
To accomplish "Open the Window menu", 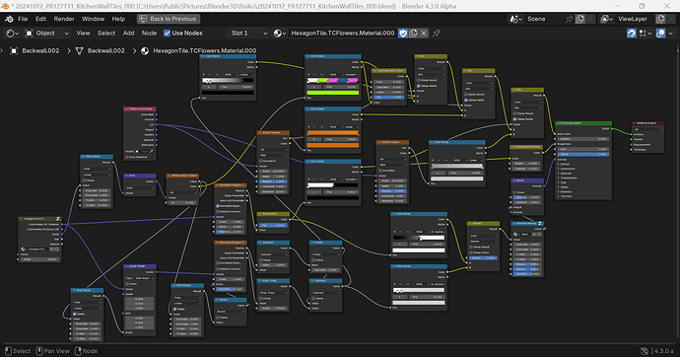I will [93, 19].
